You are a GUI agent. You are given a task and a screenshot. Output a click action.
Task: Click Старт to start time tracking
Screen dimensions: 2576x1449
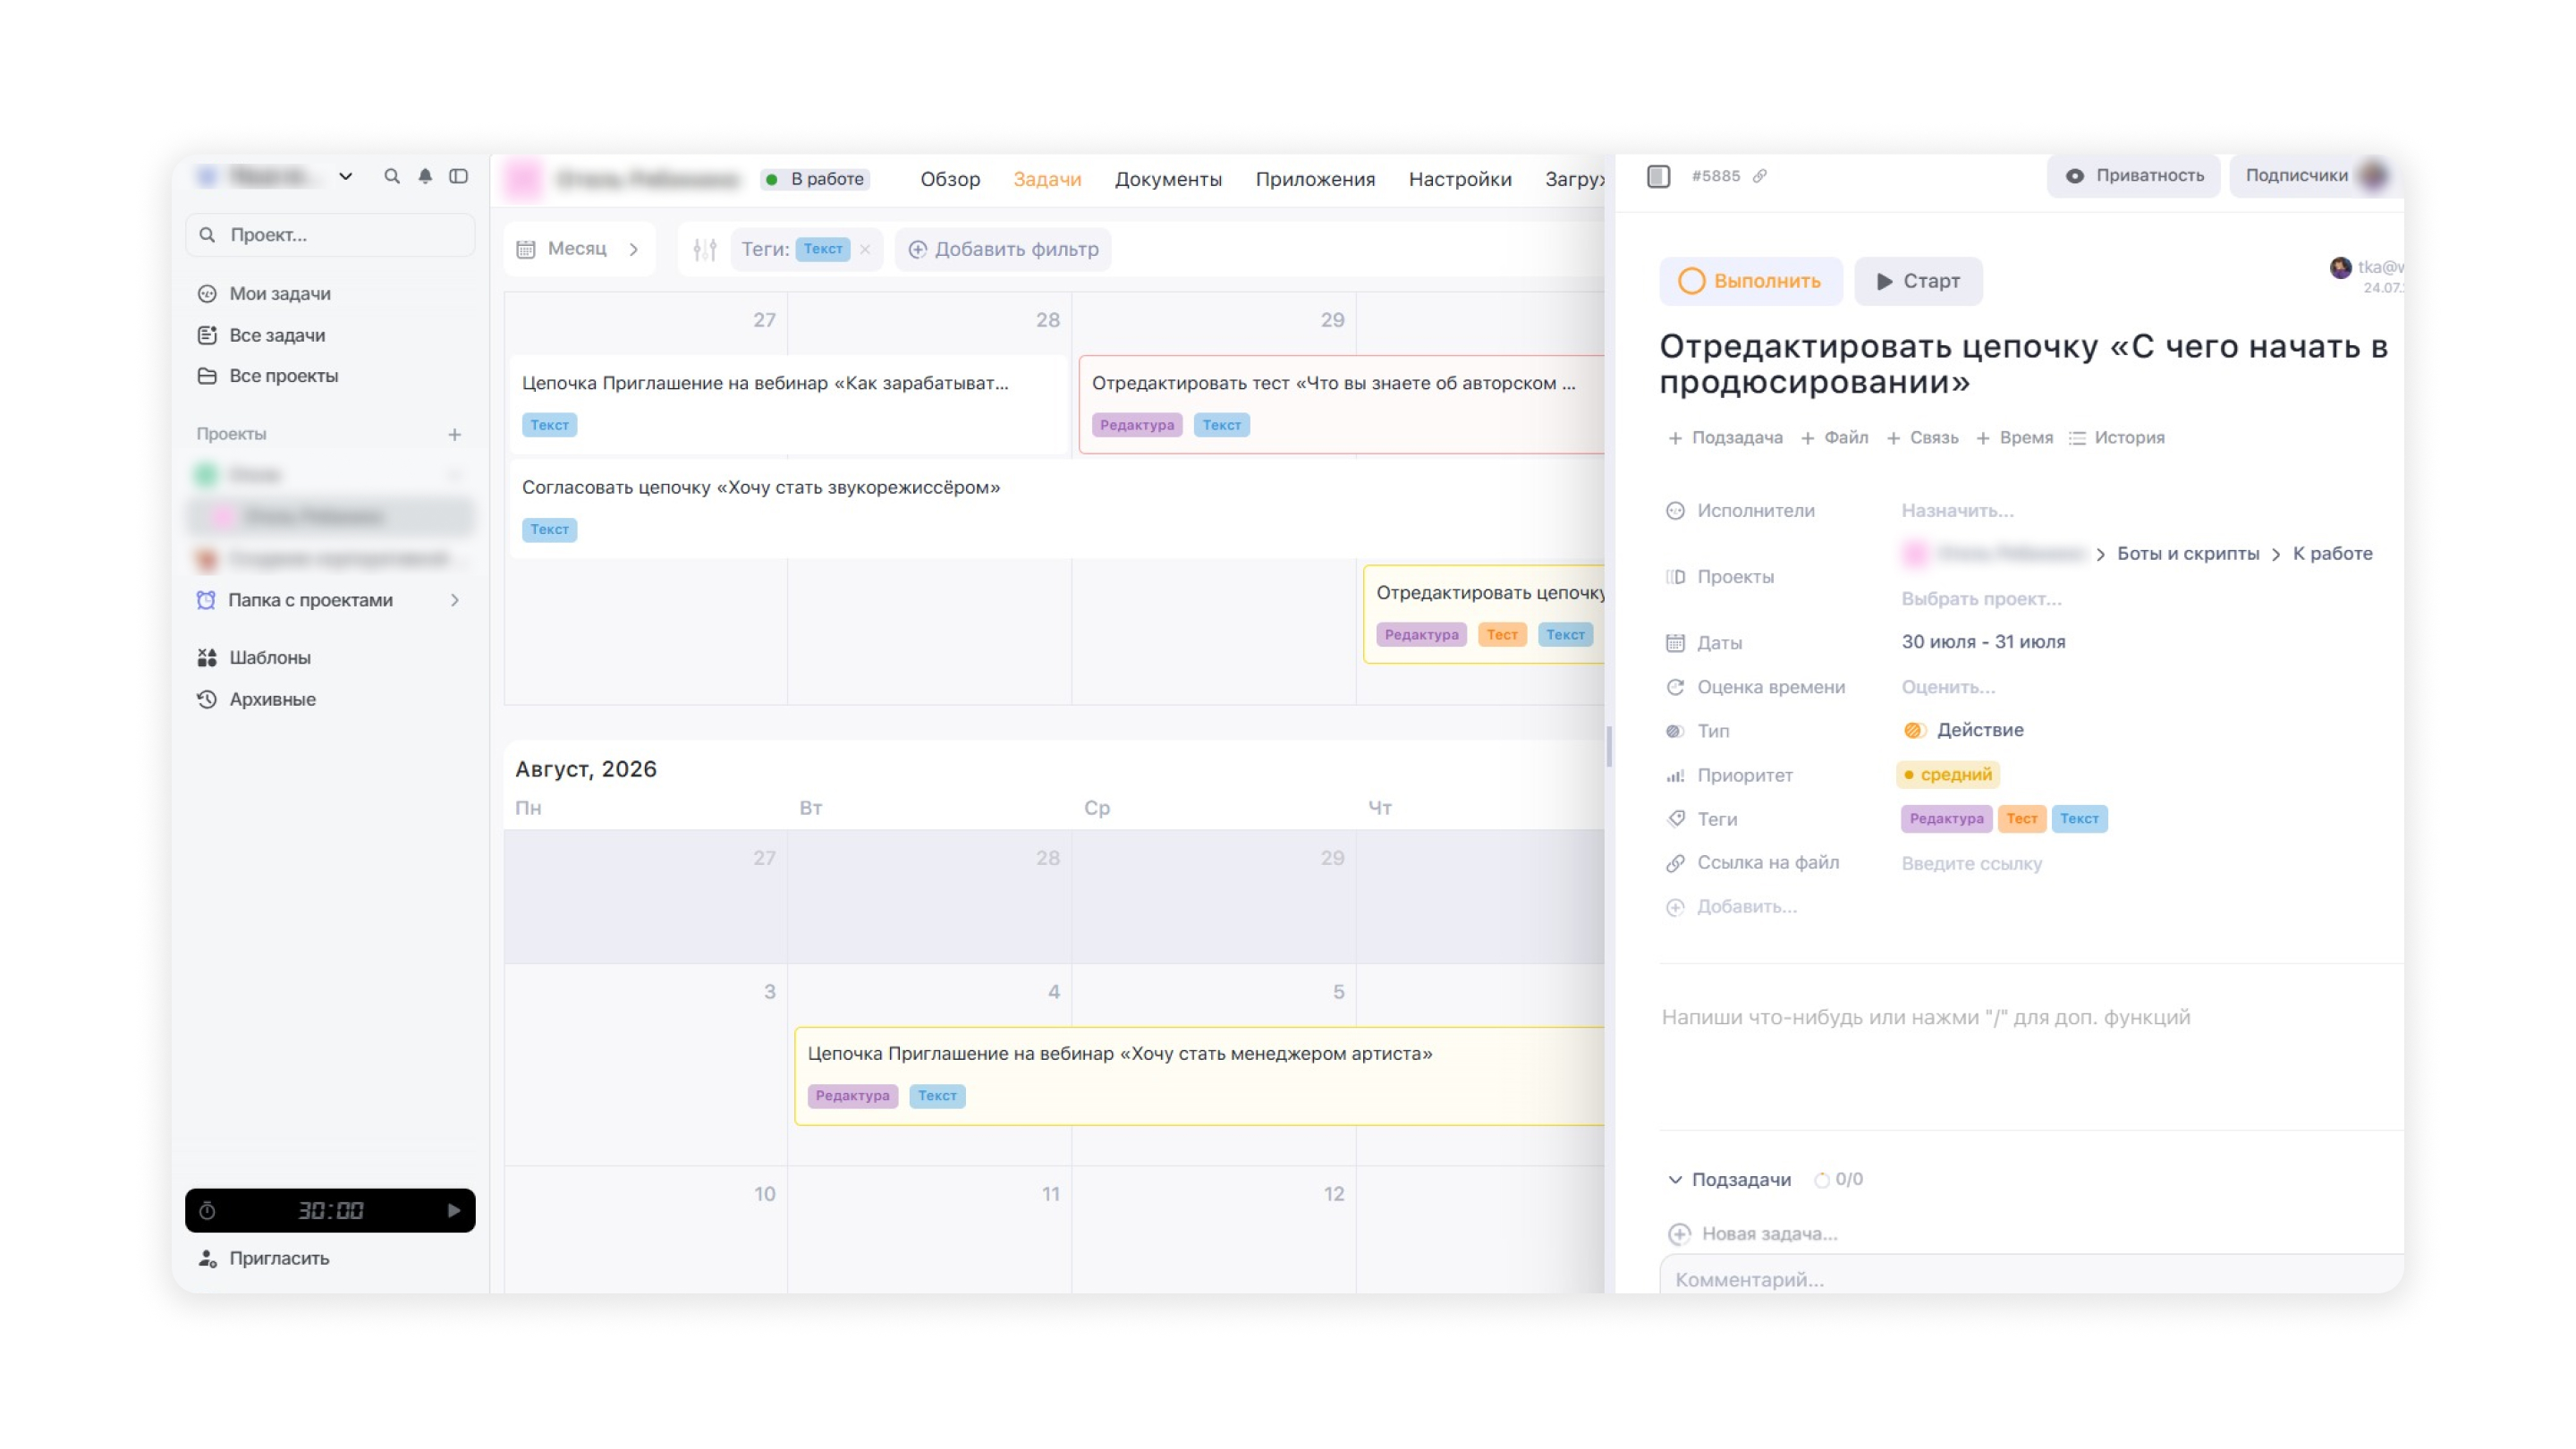pyautogui.click(x=1918, y=281)
